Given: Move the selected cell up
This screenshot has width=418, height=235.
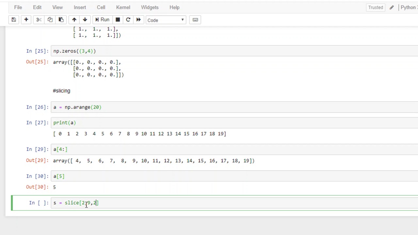Looking at the screenshot, I should 74,20.
